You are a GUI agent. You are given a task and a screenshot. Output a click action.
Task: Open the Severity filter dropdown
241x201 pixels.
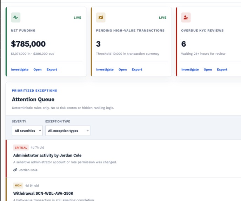(27, 130)
